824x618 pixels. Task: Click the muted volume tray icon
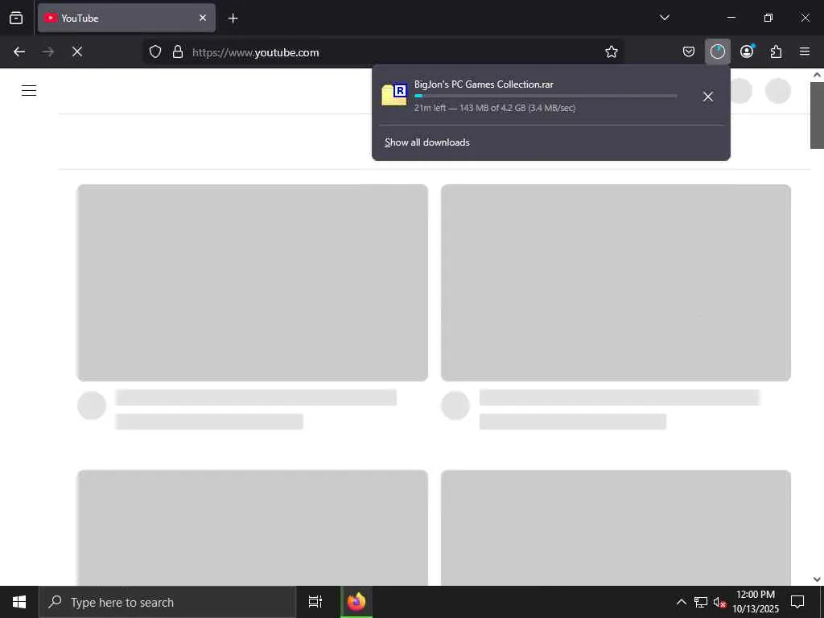719,602
